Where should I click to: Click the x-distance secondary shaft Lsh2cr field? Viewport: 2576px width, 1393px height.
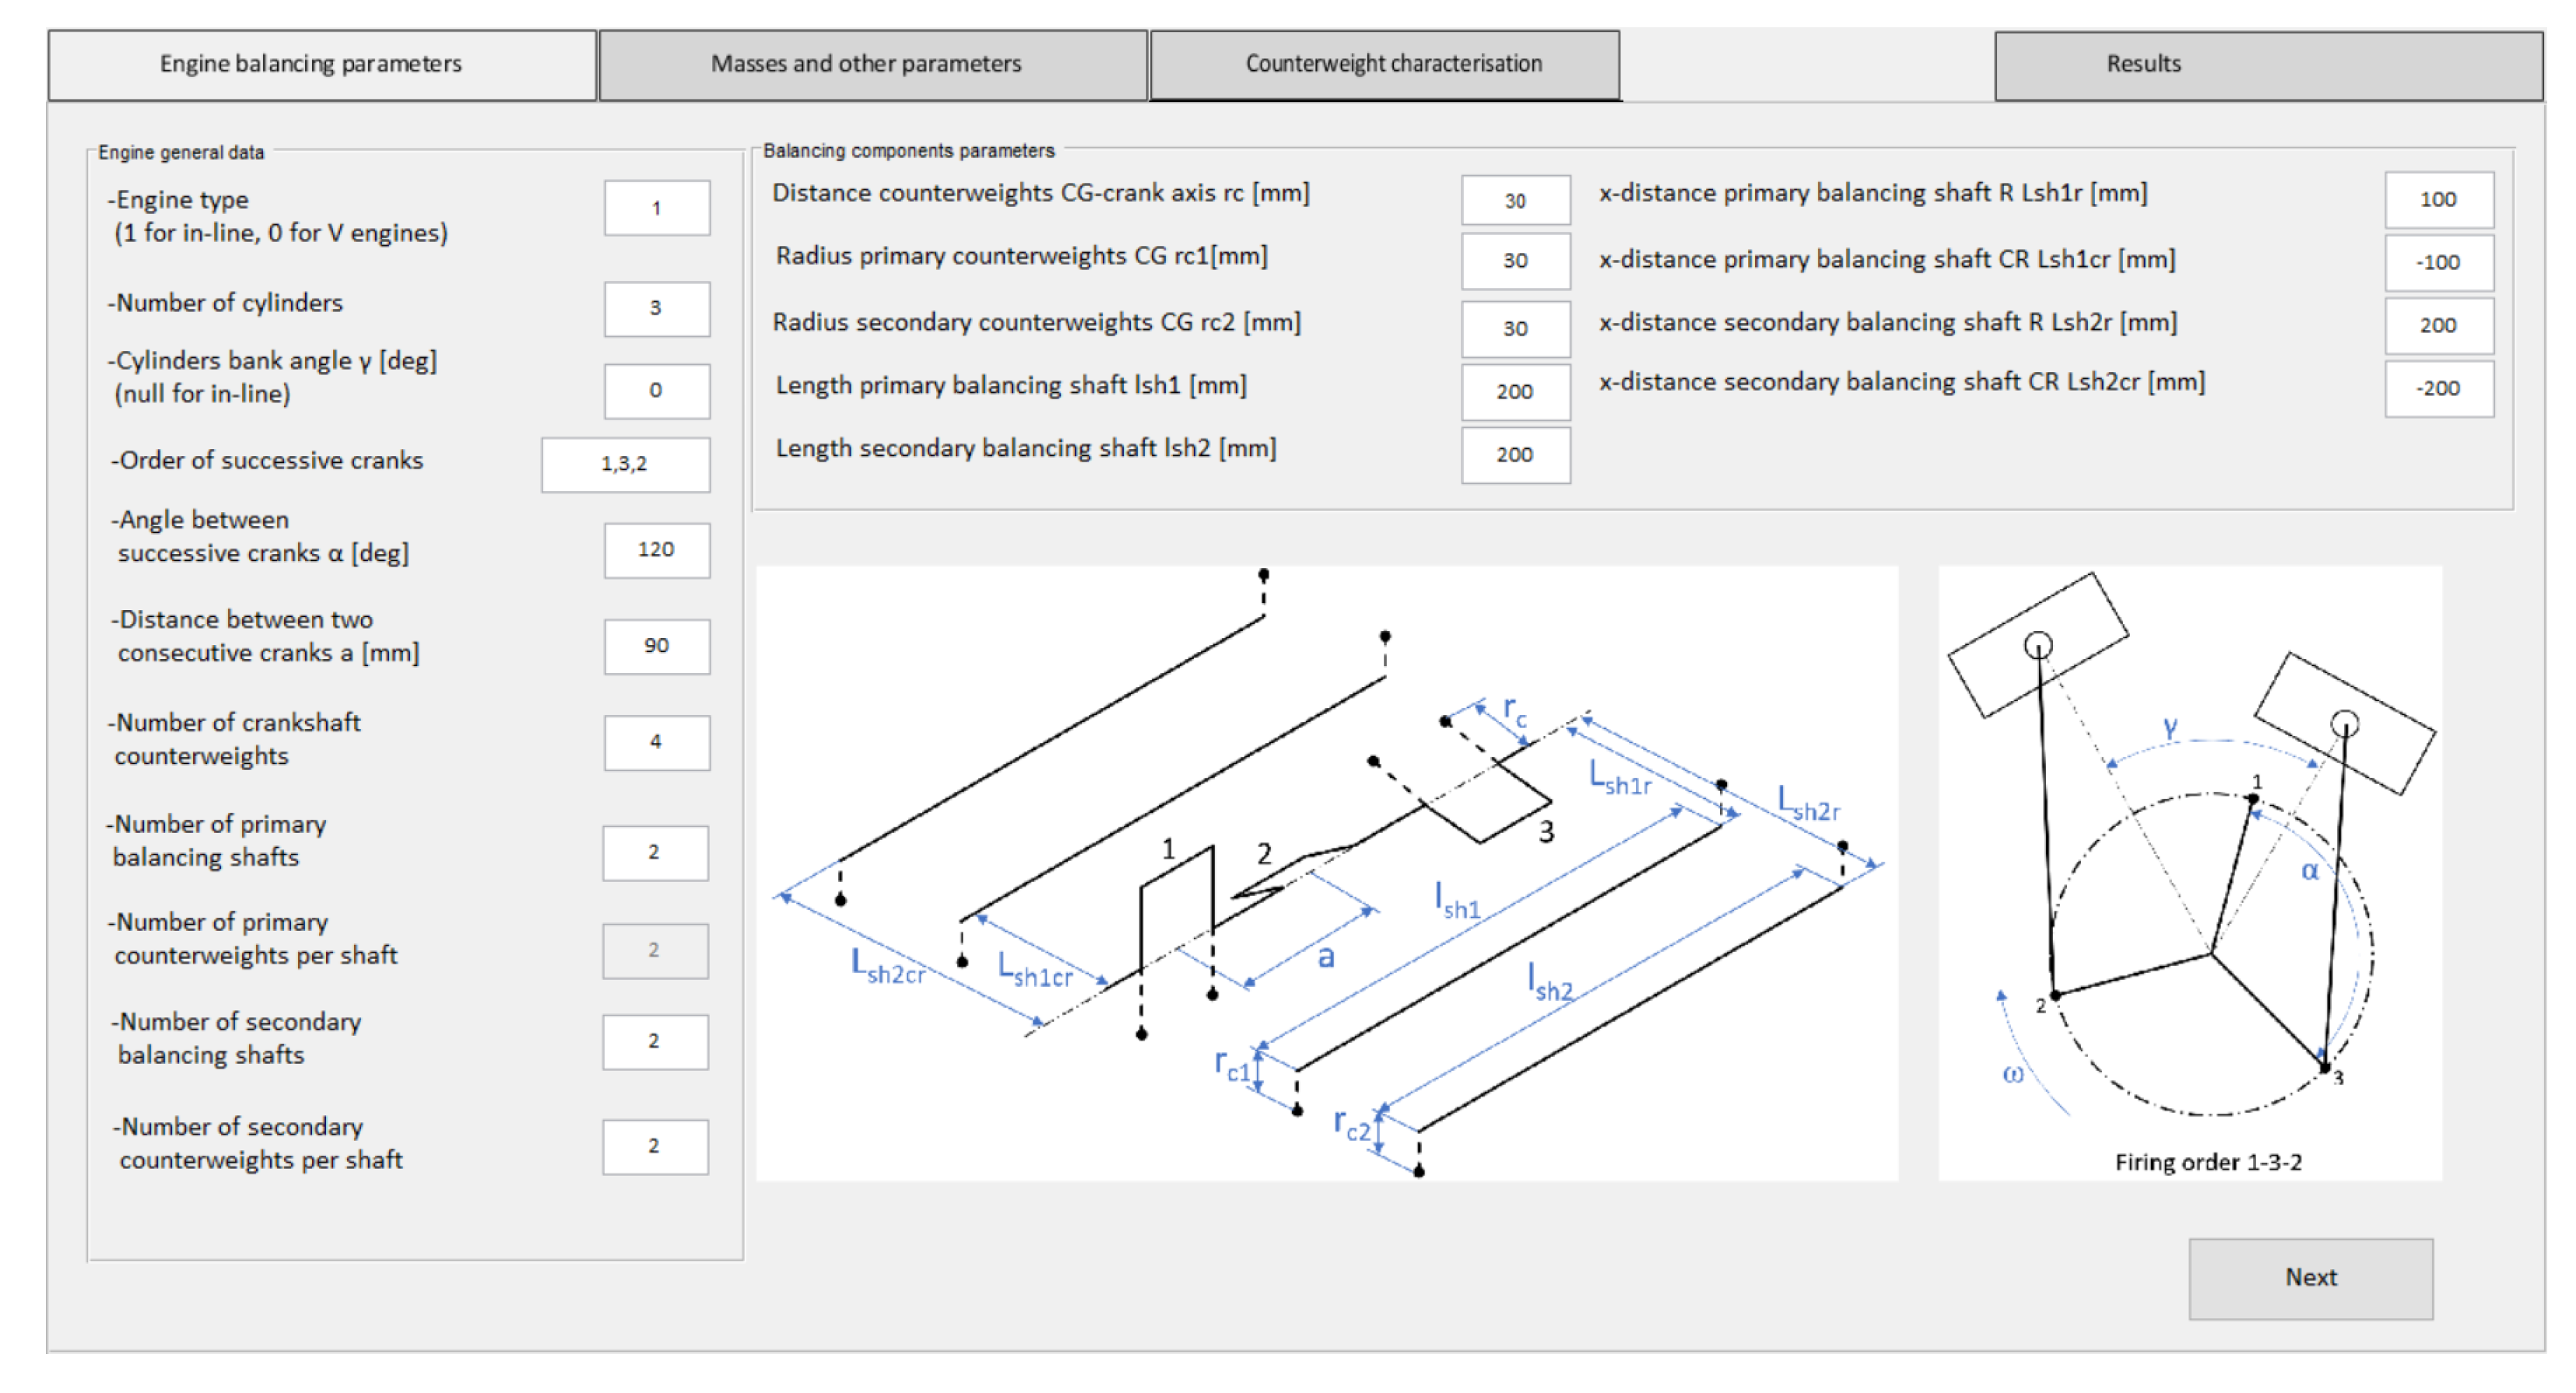(2439, 388)
